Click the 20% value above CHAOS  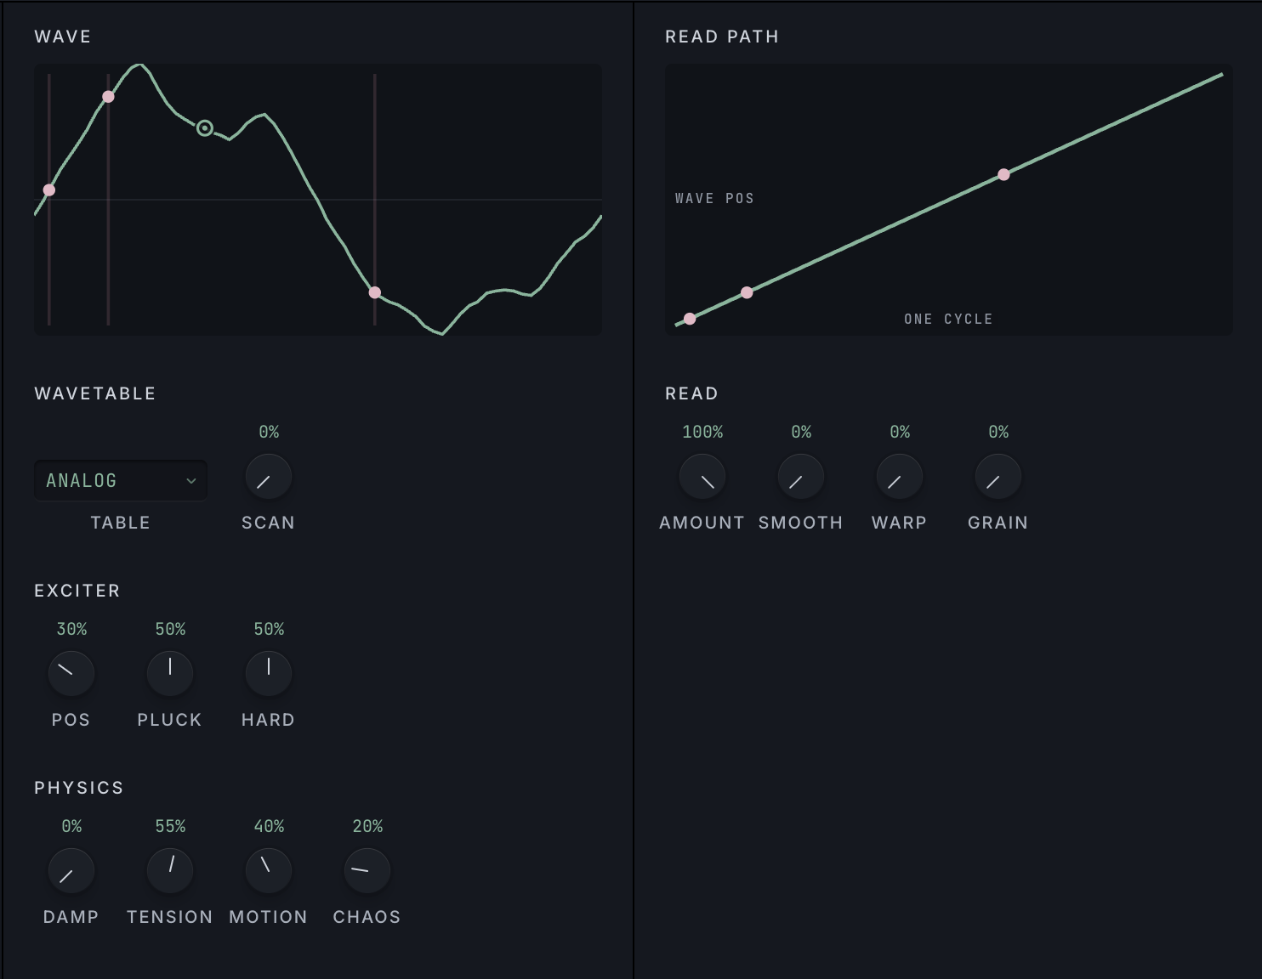[367, 826]
